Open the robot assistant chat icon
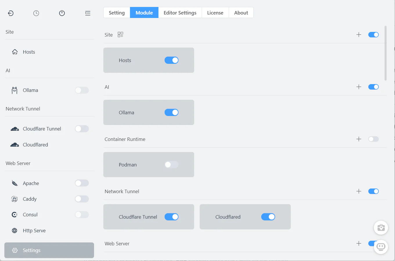The image size is (395, 261). click(x=381, y=247)
